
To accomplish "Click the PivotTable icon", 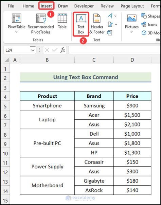I will [16, 18].
